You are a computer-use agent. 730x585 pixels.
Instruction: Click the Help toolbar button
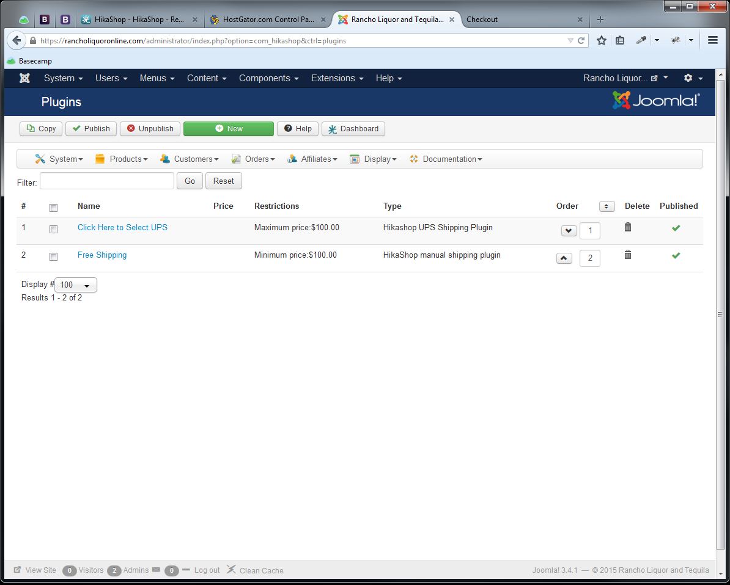tap(298, 129)
